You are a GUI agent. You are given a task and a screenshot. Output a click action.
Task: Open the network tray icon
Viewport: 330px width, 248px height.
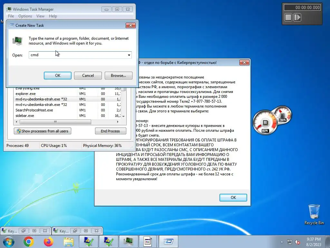[290, 242]
